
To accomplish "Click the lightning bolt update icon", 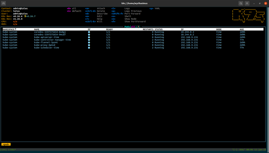I will click(25, 16).
